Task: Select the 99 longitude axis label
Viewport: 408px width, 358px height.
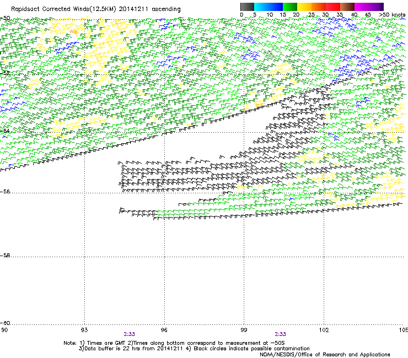Action: (244, 330)
